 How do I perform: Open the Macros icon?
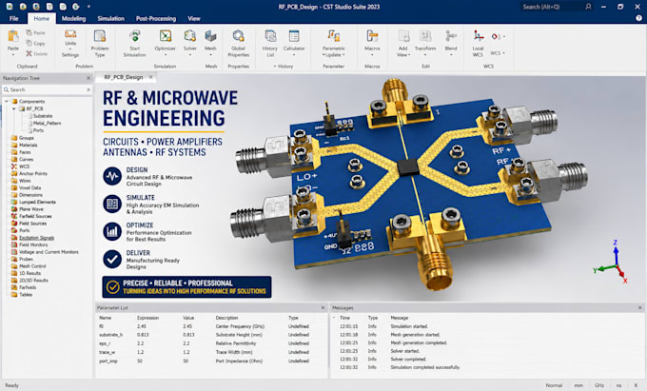click(x=372, y=36)
